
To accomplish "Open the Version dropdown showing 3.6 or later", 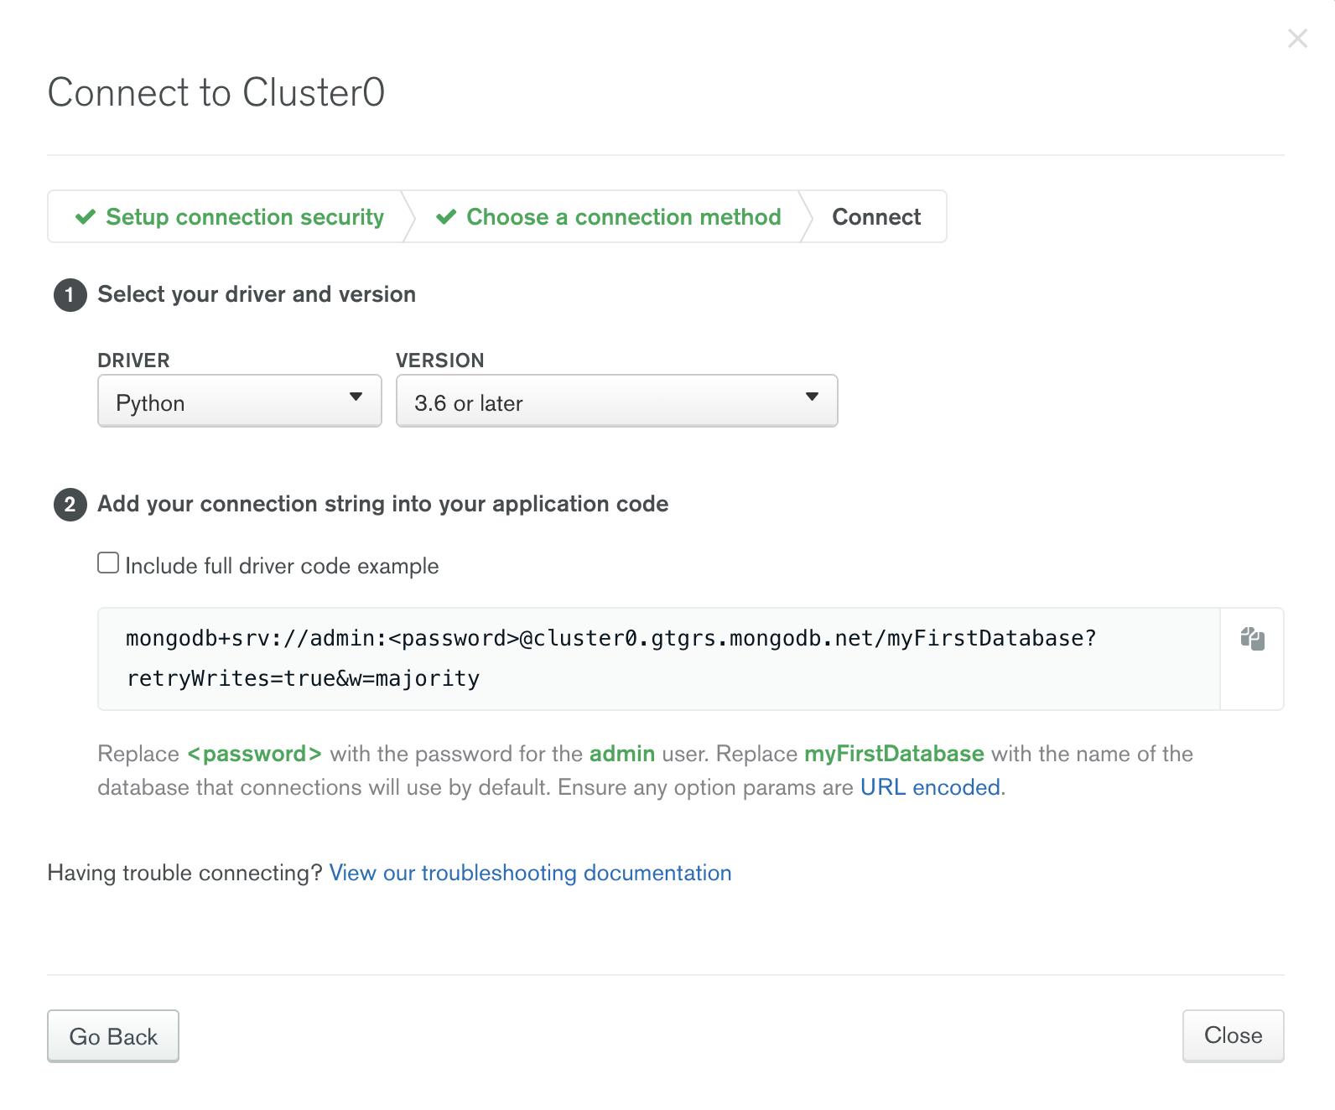I will (616, 401).
